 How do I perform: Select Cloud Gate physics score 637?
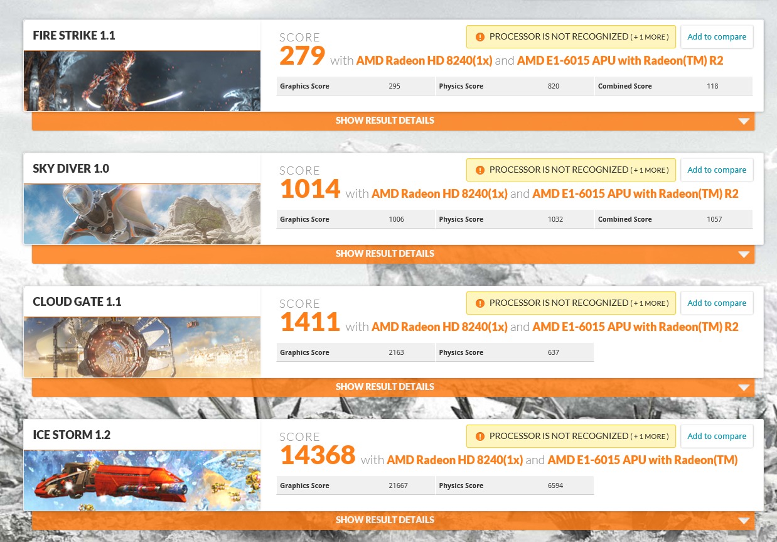coord(554,352)
